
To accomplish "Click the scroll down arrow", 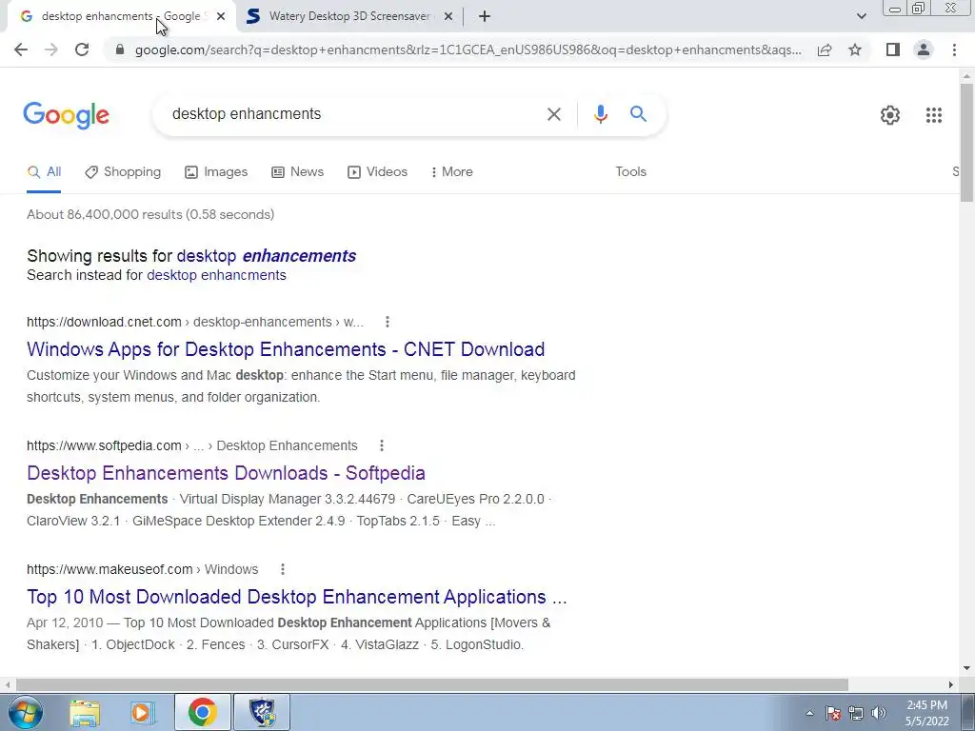I will coord(966,669).
